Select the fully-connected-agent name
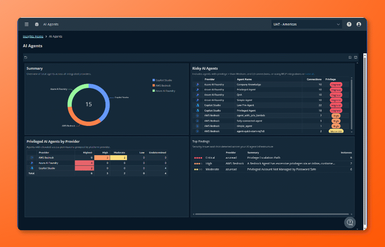This screenshot has height=247, width=385. (x=249, y=121)
